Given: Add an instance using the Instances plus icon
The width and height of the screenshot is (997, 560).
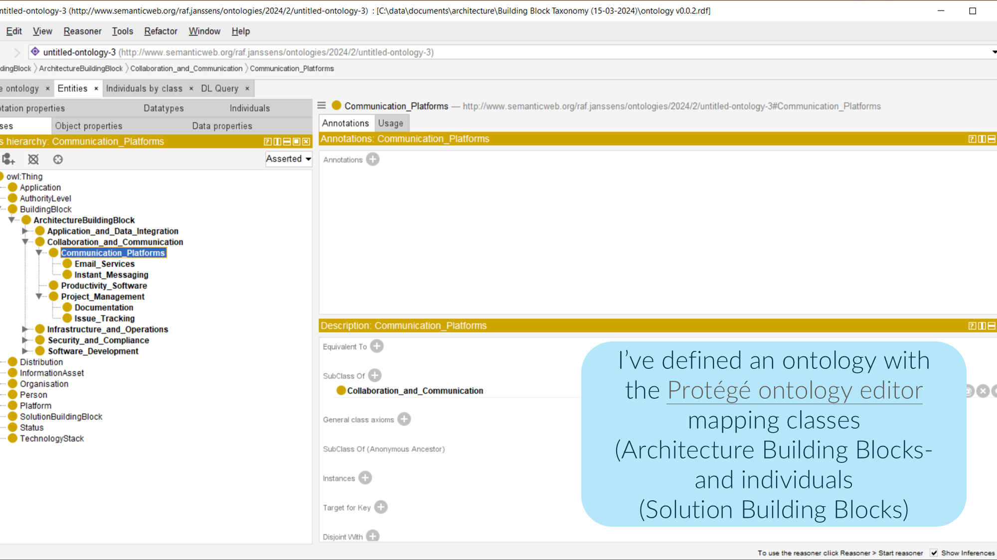Looking at the screenshot, I should (365, 478).
